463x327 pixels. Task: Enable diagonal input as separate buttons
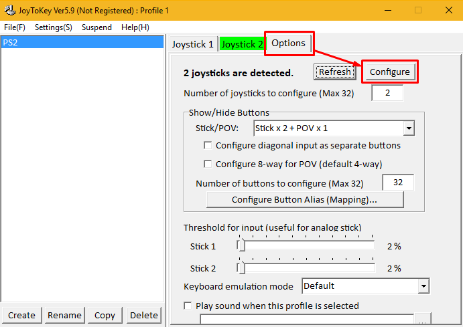(208, 146)
